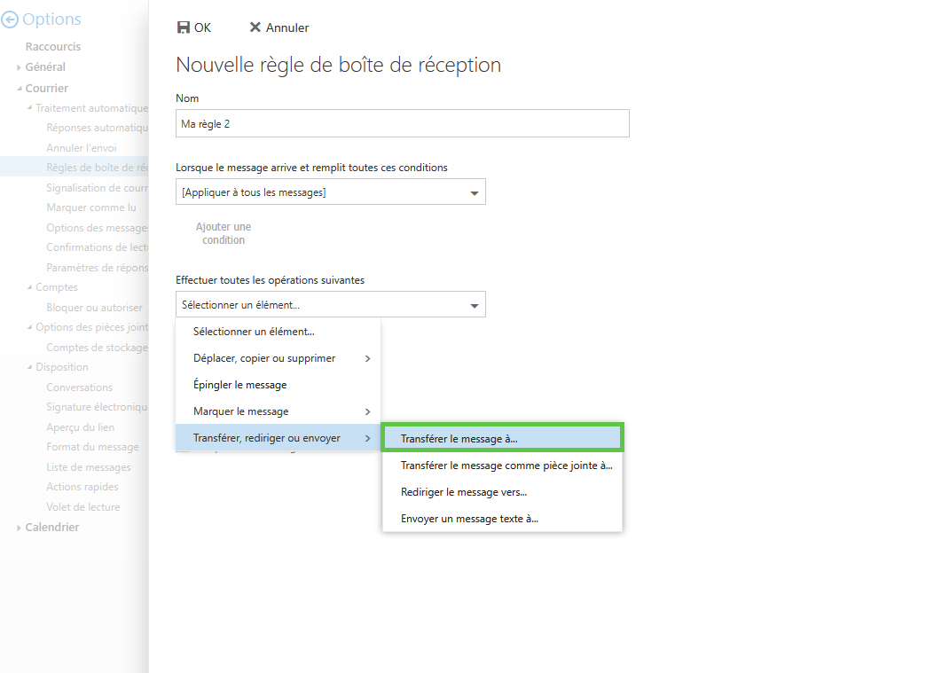Open the conditions dropdown for all messages
Screen dimensions: 926x673
click(x=474, y=192)
